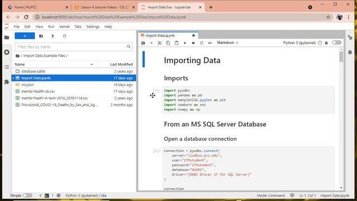Image resolution: width=357 pixels, height=201 pixels.
Task: Copy the selected cells
Action: (168, 43)
